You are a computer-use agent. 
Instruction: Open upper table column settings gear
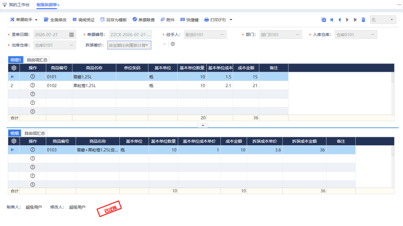pyautogui.click(x=14, y=68)
